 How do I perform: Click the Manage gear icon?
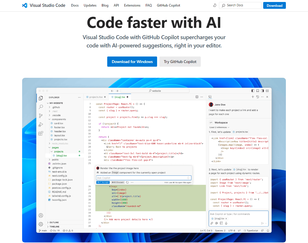click(x=41, y=224)
